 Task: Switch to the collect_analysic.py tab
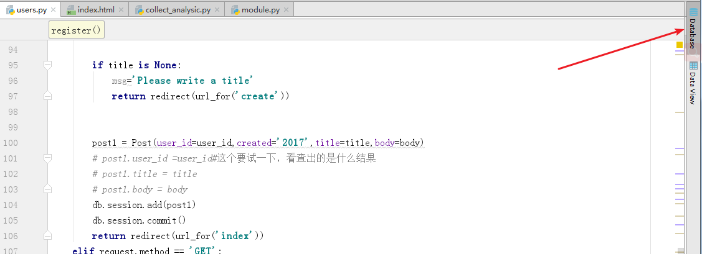(x=178, y=9)
